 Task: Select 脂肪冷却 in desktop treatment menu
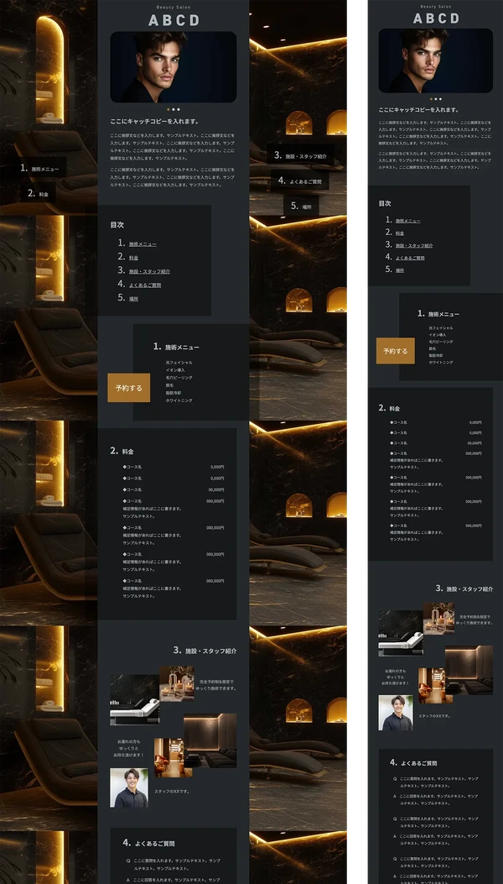click(174, 392)
